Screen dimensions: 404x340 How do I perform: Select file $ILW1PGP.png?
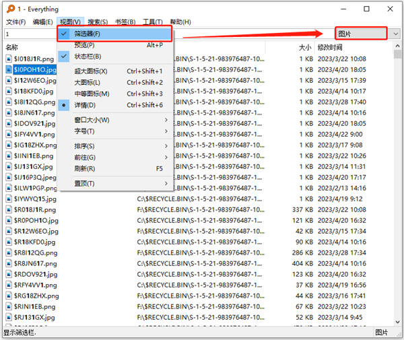pos(36,189)
